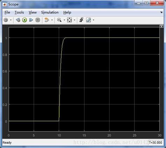Click the toolbar dock arrow at menu bar right
Screen dimensions: 166x148
click(161, 12)
